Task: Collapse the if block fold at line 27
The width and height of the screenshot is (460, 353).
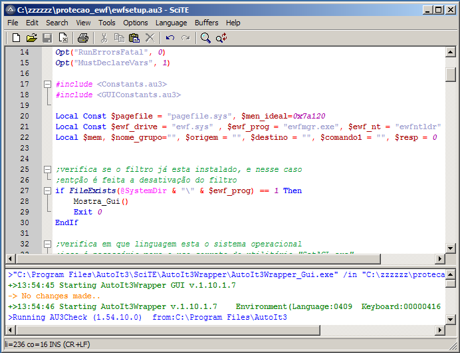Action: (x=47, y=190)
